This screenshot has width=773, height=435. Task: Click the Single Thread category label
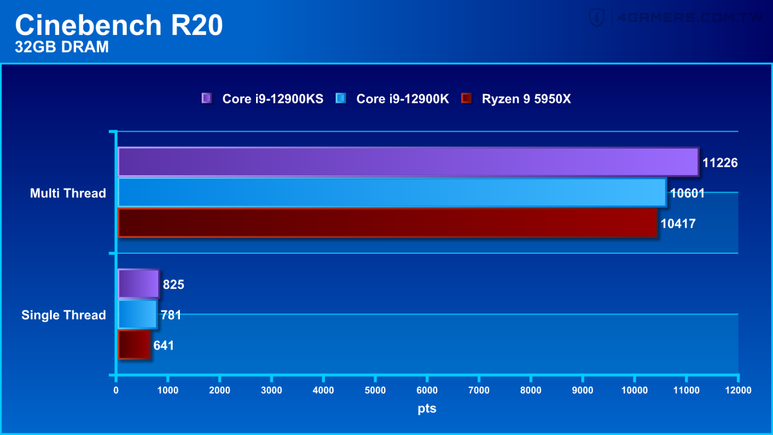64,315
